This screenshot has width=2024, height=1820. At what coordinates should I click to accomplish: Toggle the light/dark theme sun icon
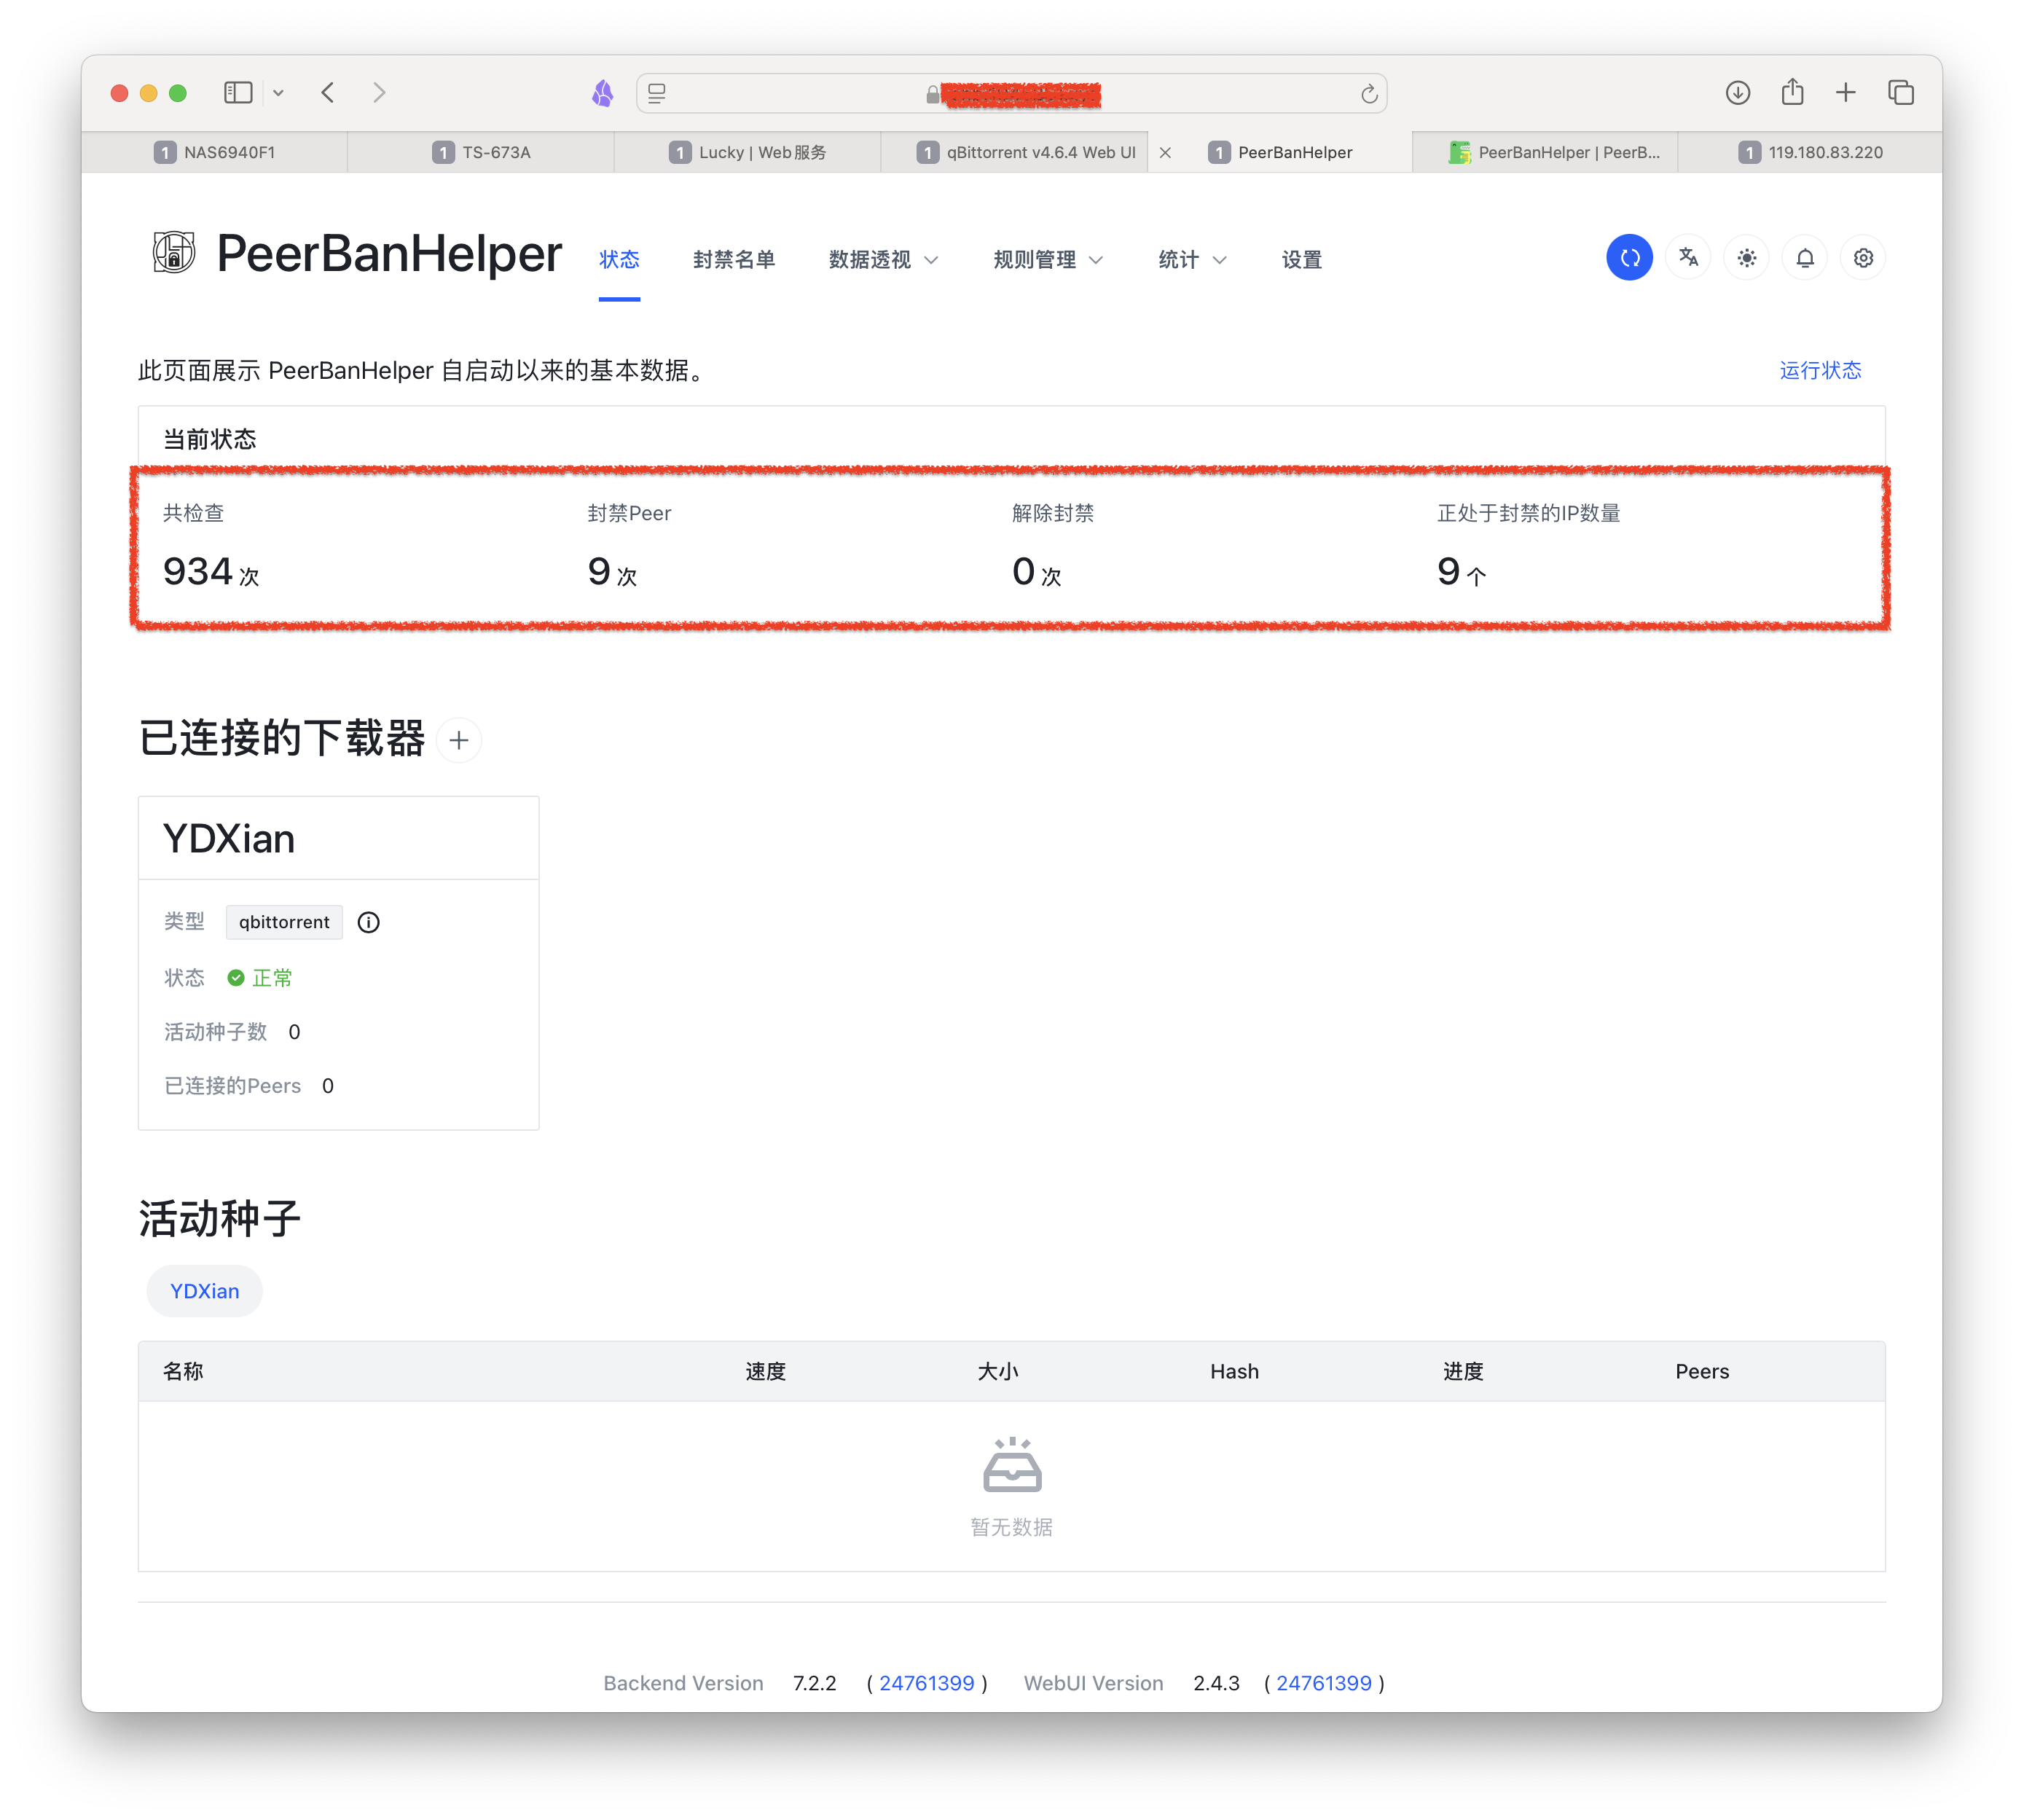click(x=1746, y=258)
